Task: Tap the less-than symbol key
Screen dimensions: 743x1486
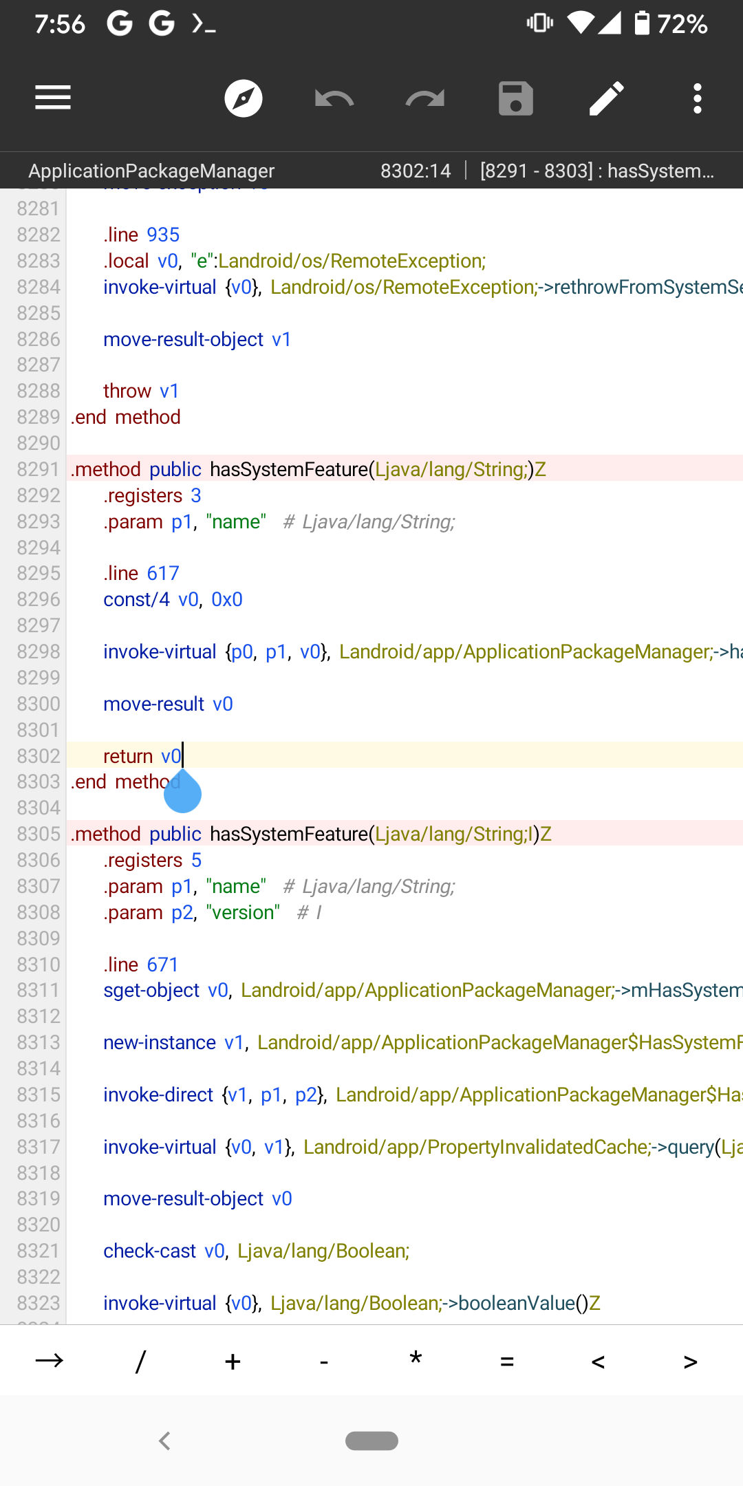Action: pyautogui.click(x=599, y=1361)
